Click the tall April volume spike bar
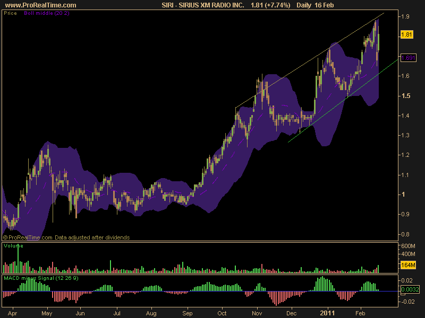 point(18,258)
